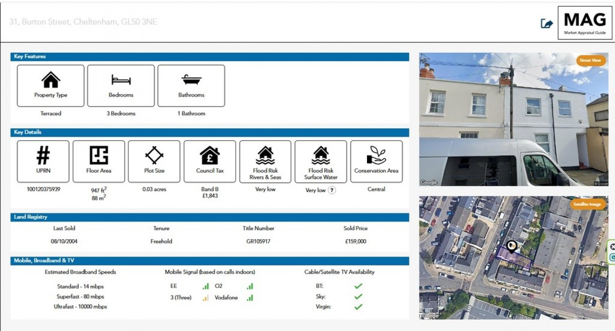Click the share icon beside MAG logo

(x=547, y=23)
